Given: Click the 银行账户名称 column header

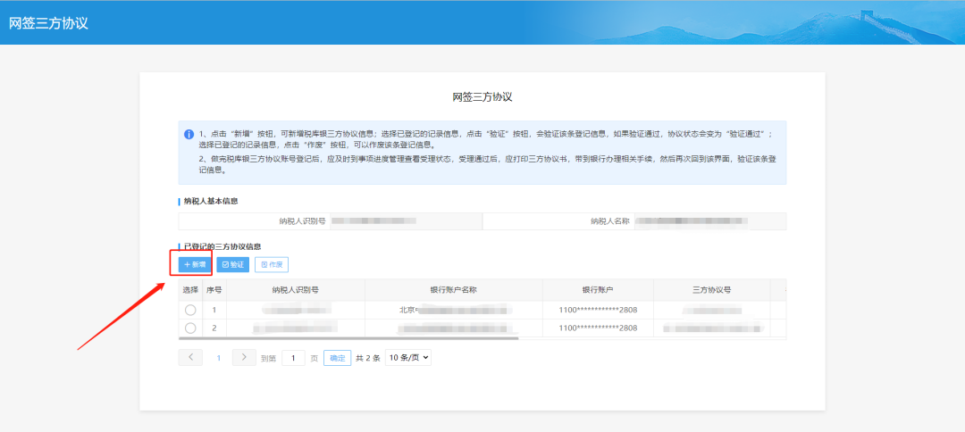Looking at the screenshot, I should coord(453,290).
